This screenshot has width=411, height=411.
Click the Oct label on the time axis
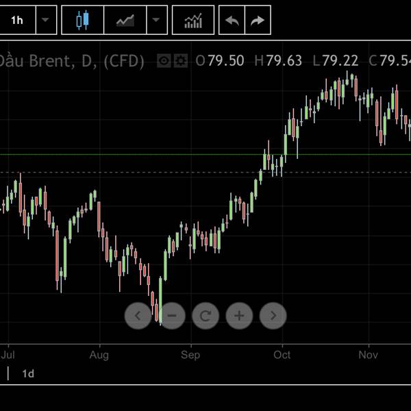point(282,355)
